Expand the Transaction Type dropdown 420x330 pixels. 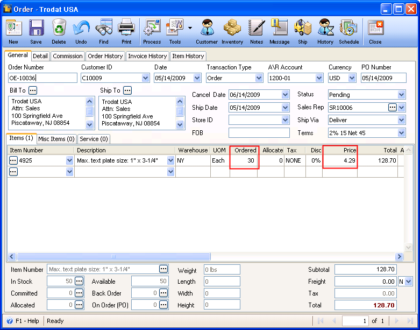coord(259,78)
